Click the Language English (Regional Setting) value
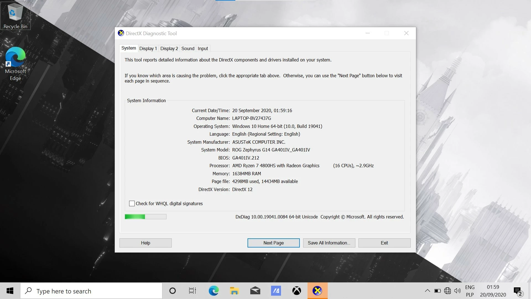The height and width of the screenshot is (299, 531). 266,134
